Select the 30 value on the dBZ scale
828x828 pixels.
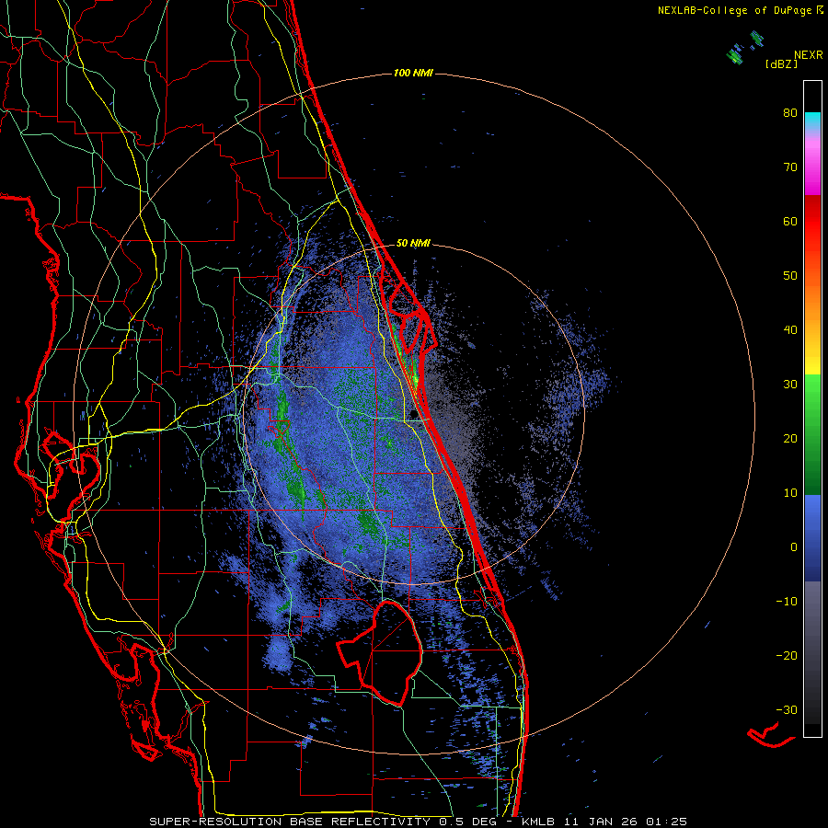pos(790,385)
